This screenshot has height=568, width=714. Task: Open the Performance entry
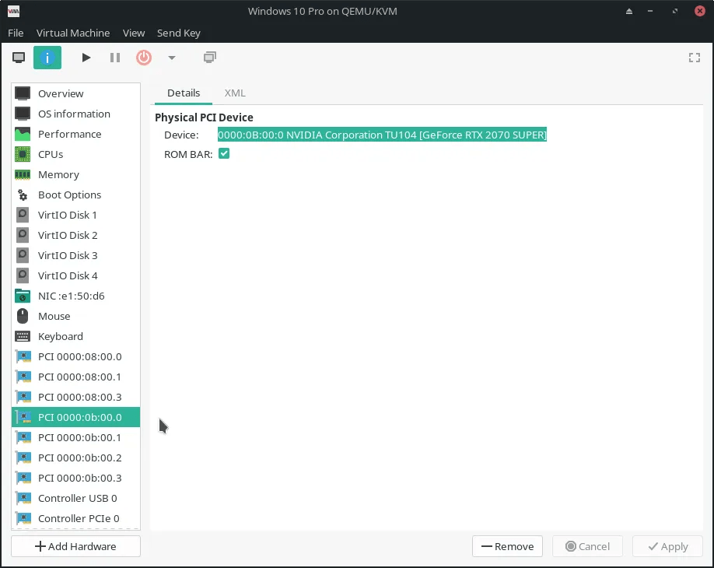(x=75, y=135)
